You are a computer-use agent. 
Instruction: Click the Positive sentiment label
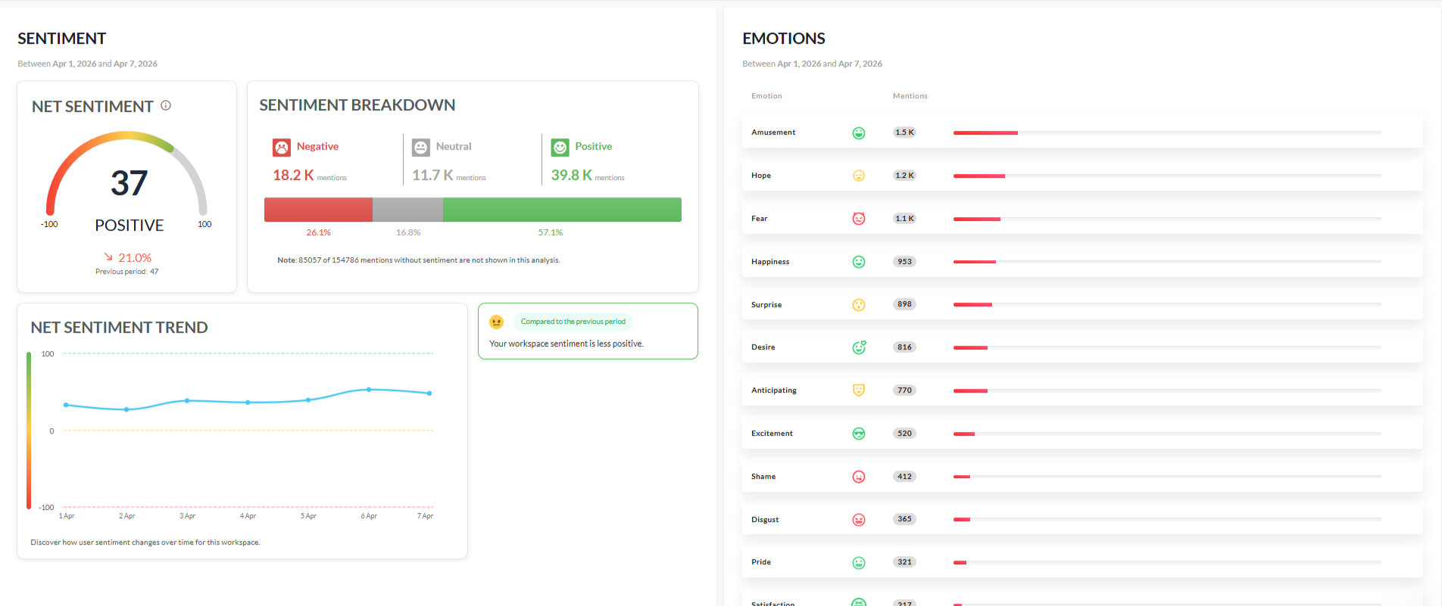(x=593, y=147)
